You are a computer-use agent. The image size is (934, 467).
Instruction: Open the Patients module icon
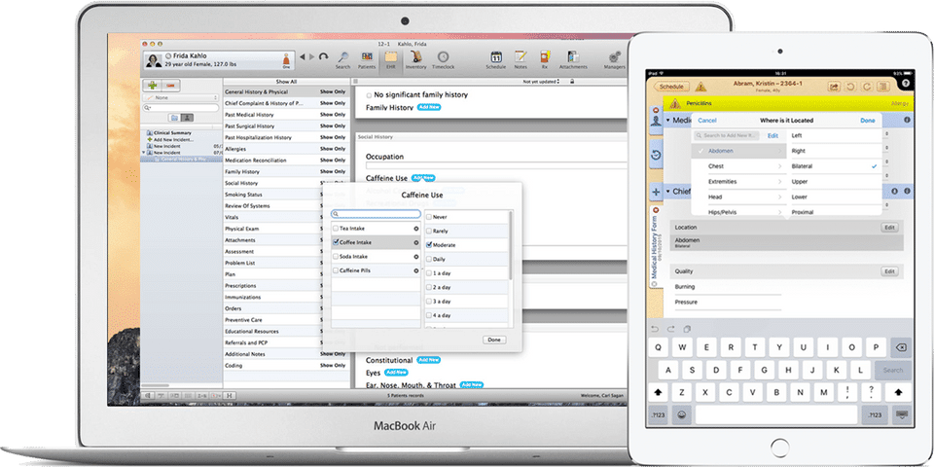[367, 57]
